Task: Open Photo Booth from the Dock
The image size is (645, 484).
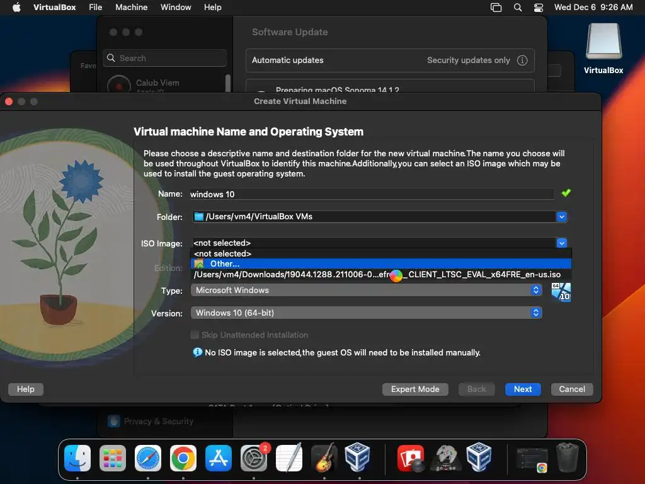Action: (x=411, y=458)
